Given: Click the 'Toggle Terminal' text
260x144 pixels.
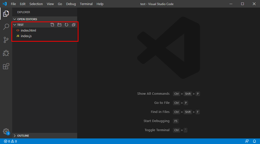Looking at the screenshot, I should coord(157,130).
